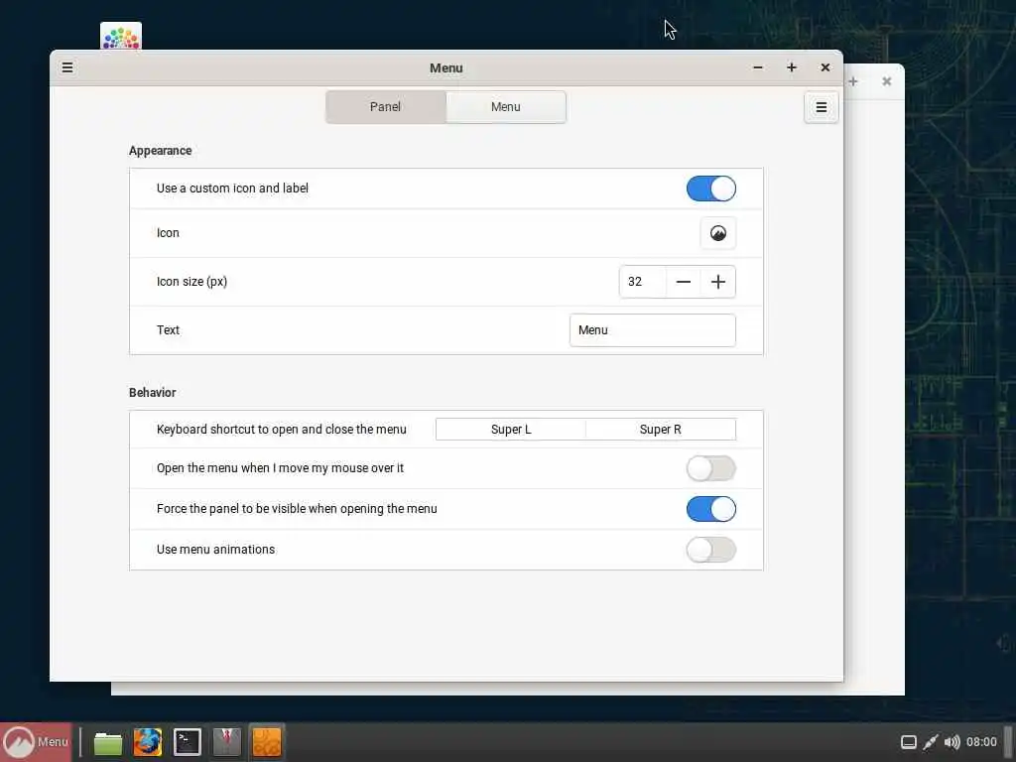1016x762 pixels.
Task: Increase the icon size value
Action: pyautogui.click(x=718, y=282)
